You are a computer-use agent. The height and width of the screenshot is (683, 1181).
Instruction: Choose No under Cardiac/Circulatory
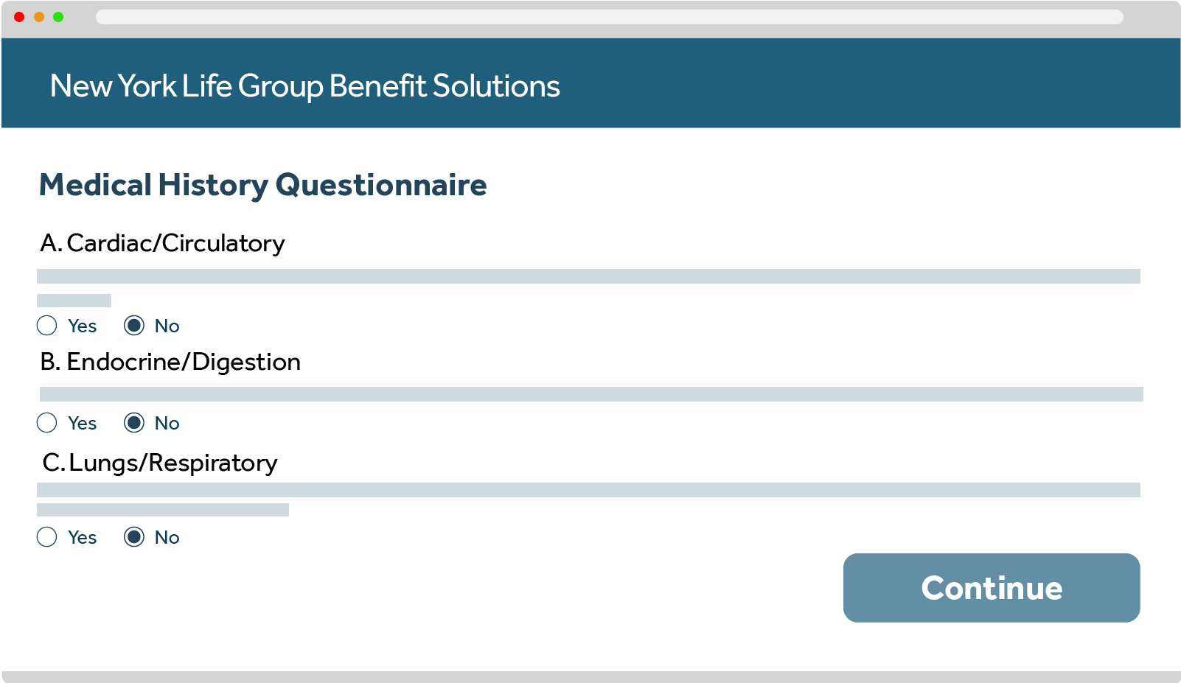tap(134, 326)
